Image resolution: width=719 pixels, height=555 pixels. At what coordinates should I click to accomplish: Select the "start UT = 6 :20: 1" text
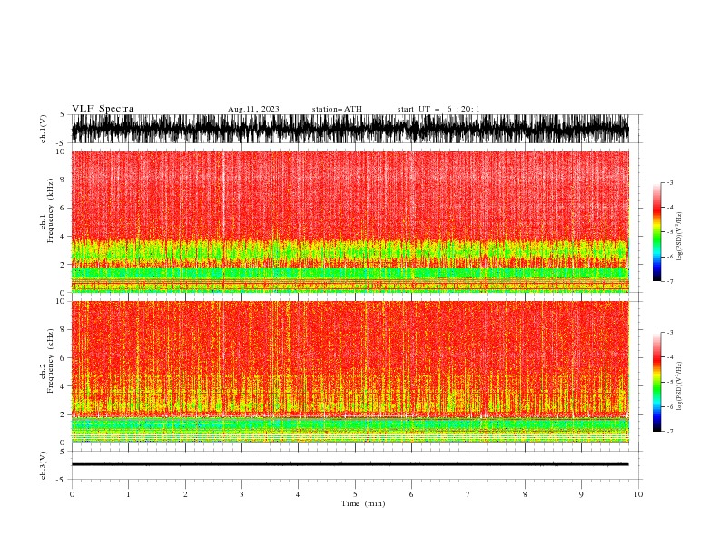(x=438, y=109)
